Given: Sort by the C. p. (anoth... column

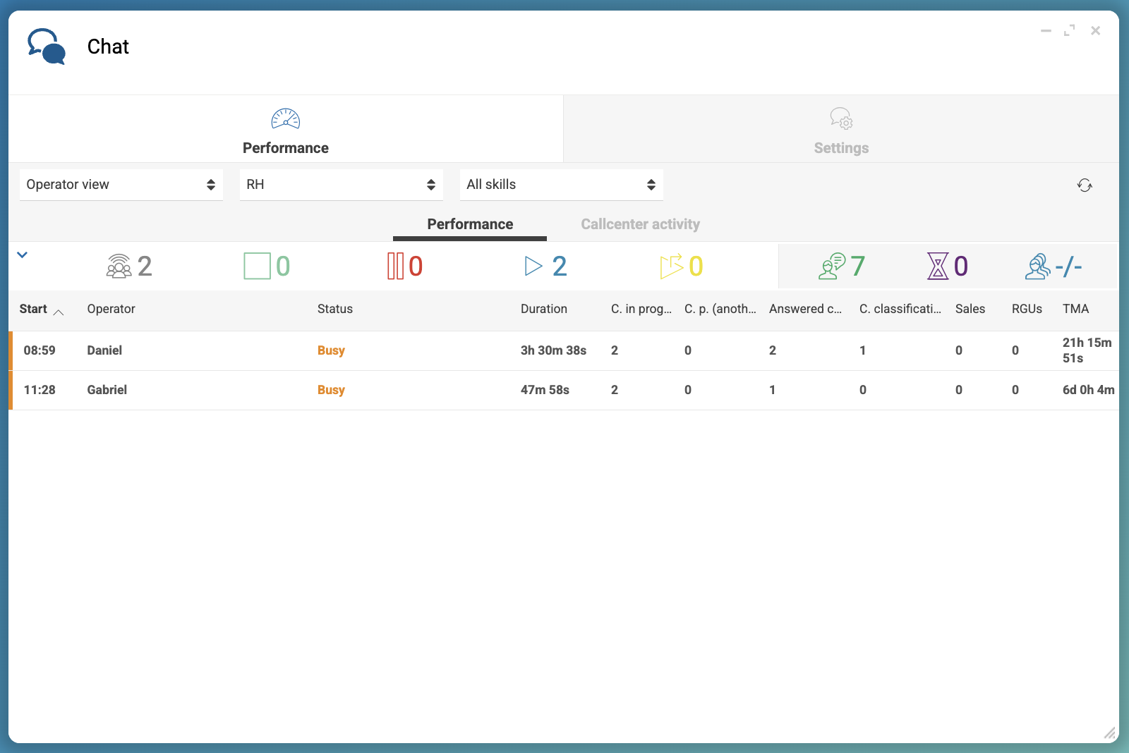Looking at the screenshot, I should tap(720, 309).
